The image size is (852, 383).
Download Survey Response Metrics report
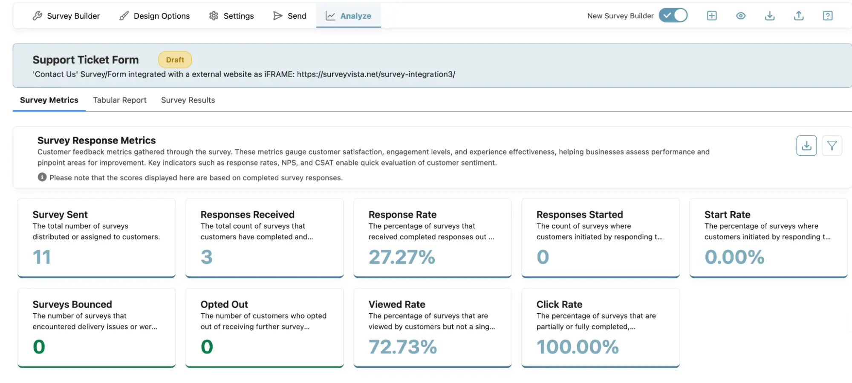(x=806, y=146)
